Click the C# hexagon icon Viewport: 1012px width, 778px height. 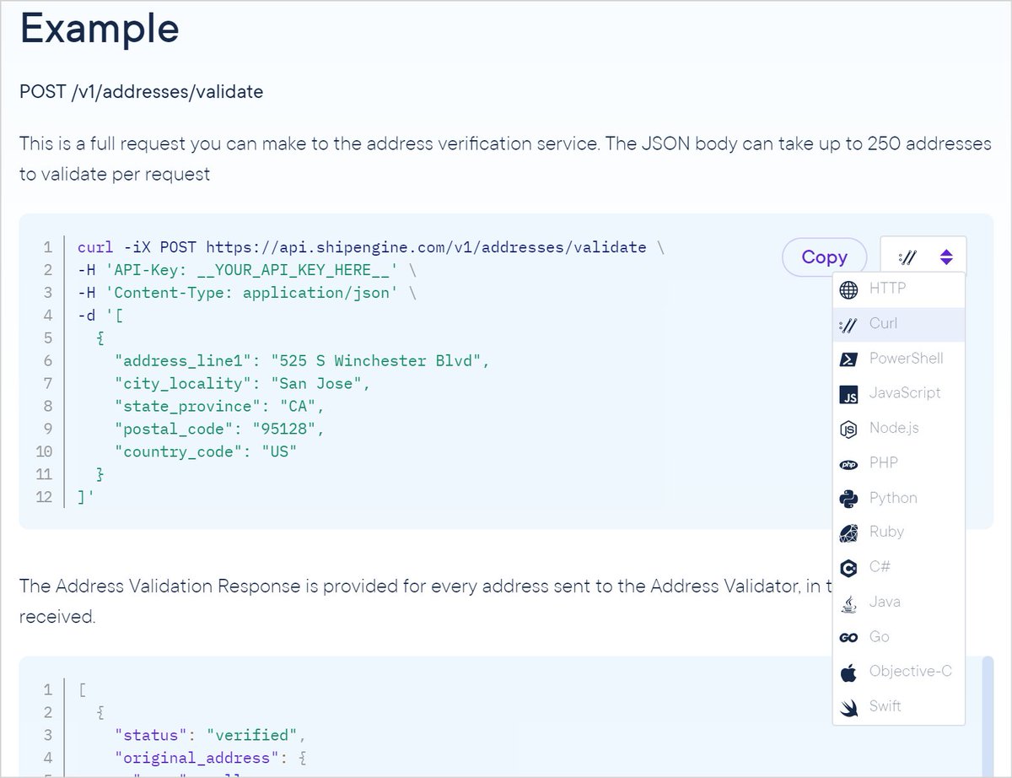pos(849,567)
